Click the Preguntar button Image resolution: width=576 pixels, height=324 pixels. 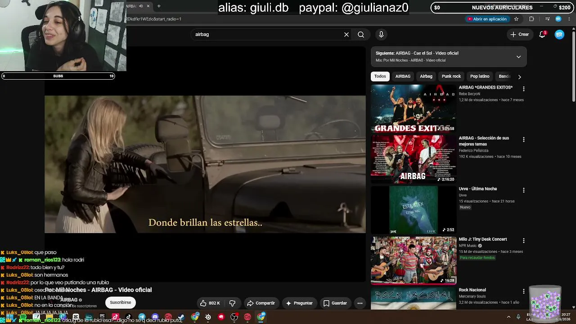[299, 303]
